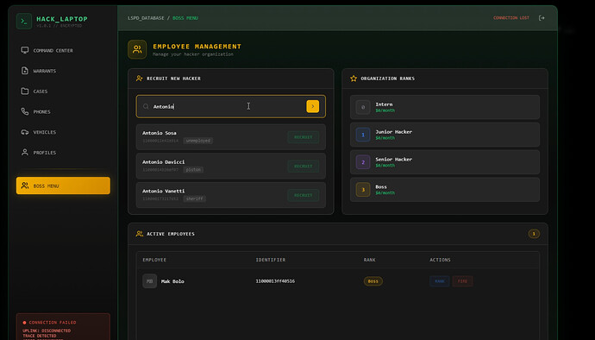
Task: Click the Organization Ranks star icon
Action: click(354, 79)
